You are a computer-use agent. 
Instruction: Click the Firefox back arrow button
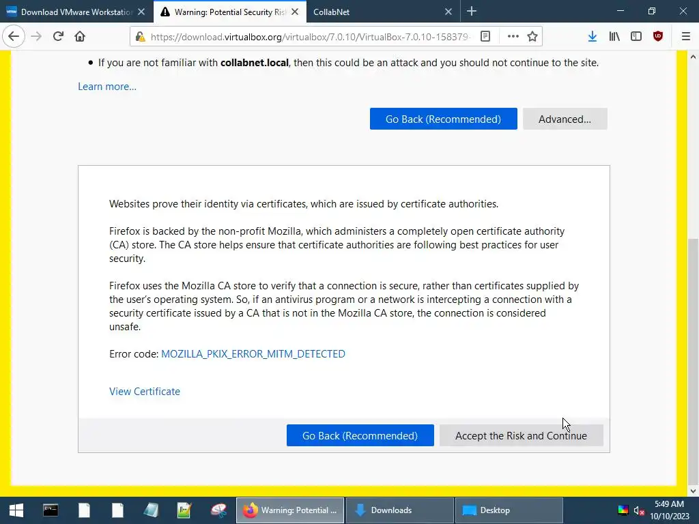pyautogui.click(x=14, y=36)
